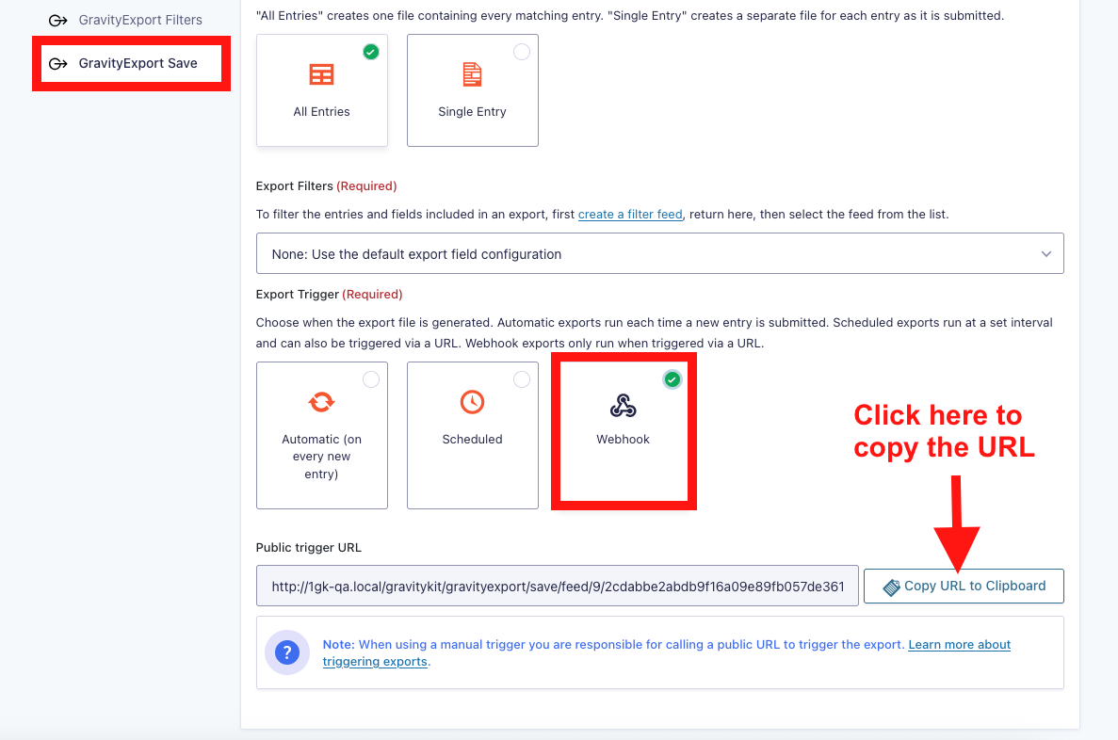Click the 'All Entries' card label

(321, 112)
